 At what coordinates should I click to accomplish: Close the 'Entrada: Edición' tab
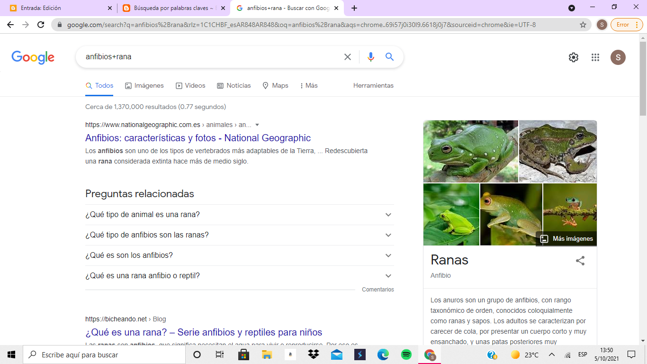[110, 8]
